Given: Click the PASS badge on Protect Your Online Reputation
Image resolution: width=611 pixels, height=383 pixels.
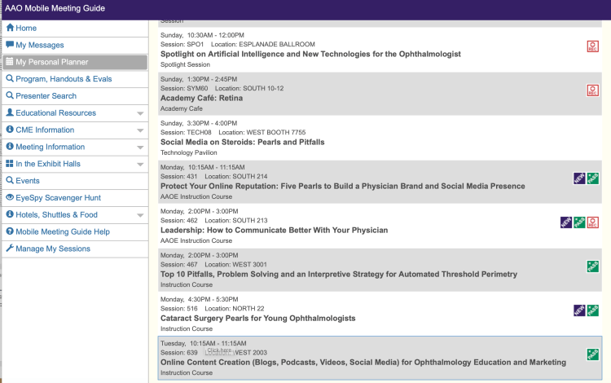Looking at the screenshot, I should (x=593, y=178).
